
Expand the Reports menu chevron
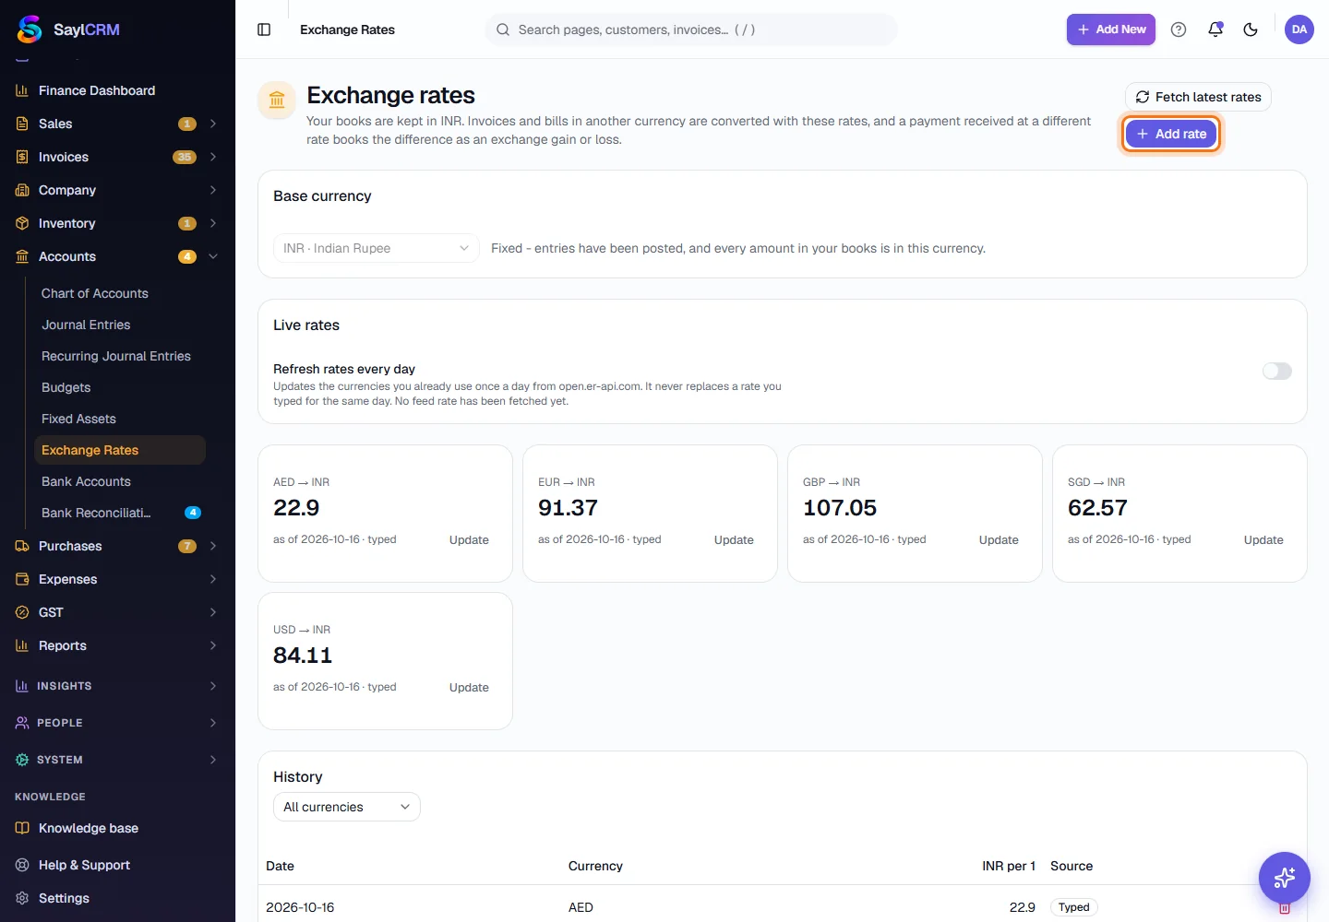click(x=213, y=645)
